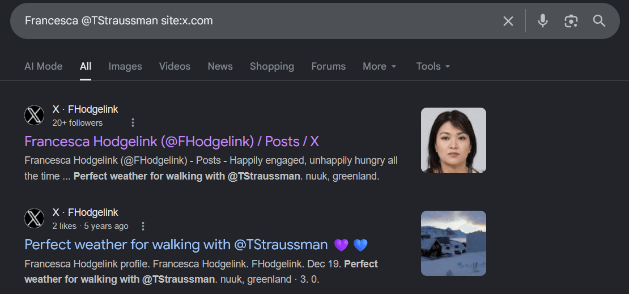Image resolution: width=629 pixels, height=294 pixels.
Task: Click 'X · FHodgelink' source above '20+ followers'
Action: click(x=85, y=109)
